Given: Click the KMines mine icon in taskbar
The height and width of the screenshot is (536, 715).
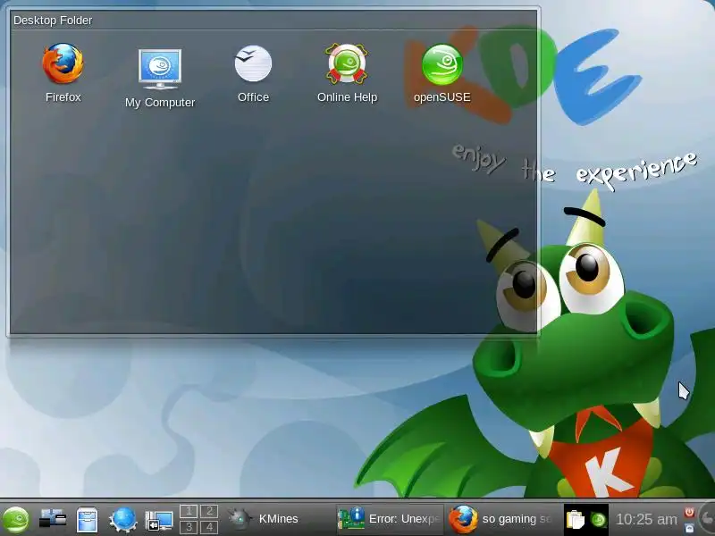Looking at the screenshot, I should point(239,519).
